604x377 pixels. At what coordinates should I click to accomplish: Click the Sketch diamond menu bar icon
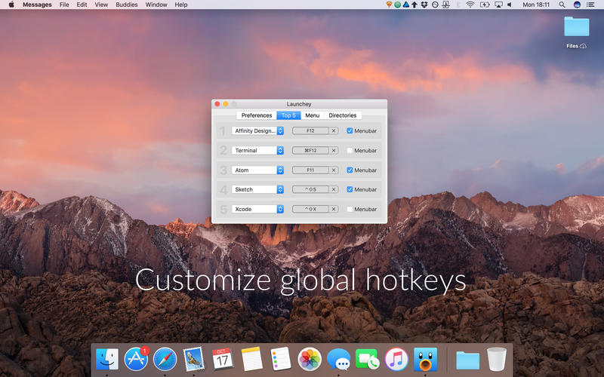click(x=389, y=5)
